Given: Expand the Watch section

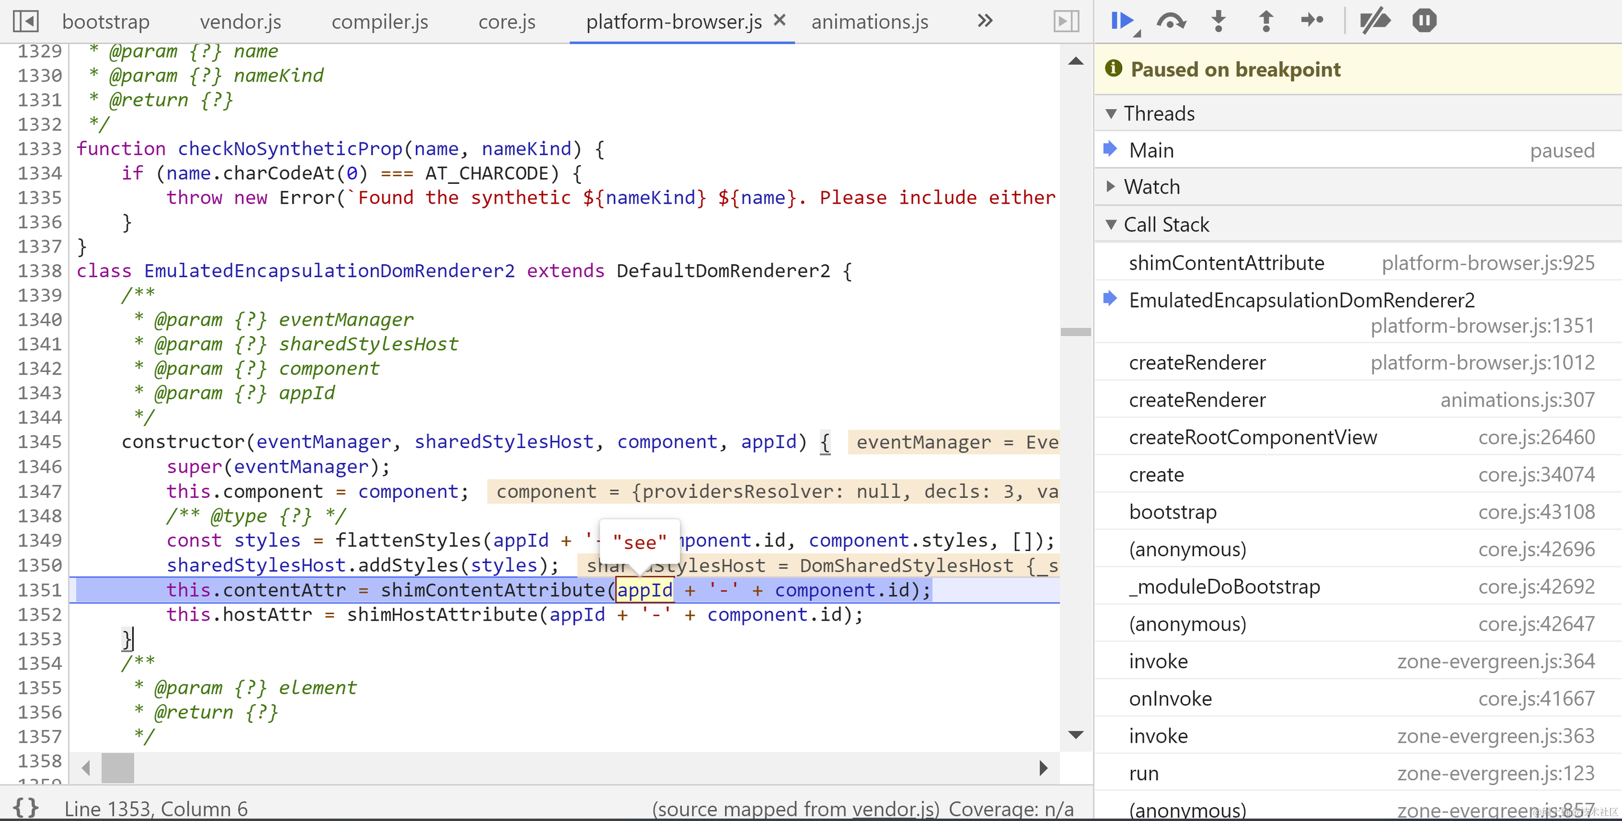Looking at the screenshot, I should pyautogui.click(x=1111, y=187).
